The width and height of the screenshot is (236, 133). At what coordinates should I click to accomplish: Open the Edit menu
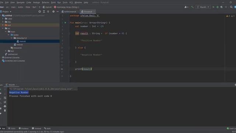tap(7, 3)
